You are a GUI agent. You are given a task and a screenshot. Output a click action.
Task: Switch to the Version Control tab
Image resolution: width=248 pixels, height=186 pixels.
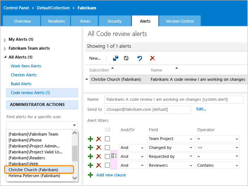(x=180, y=21)
